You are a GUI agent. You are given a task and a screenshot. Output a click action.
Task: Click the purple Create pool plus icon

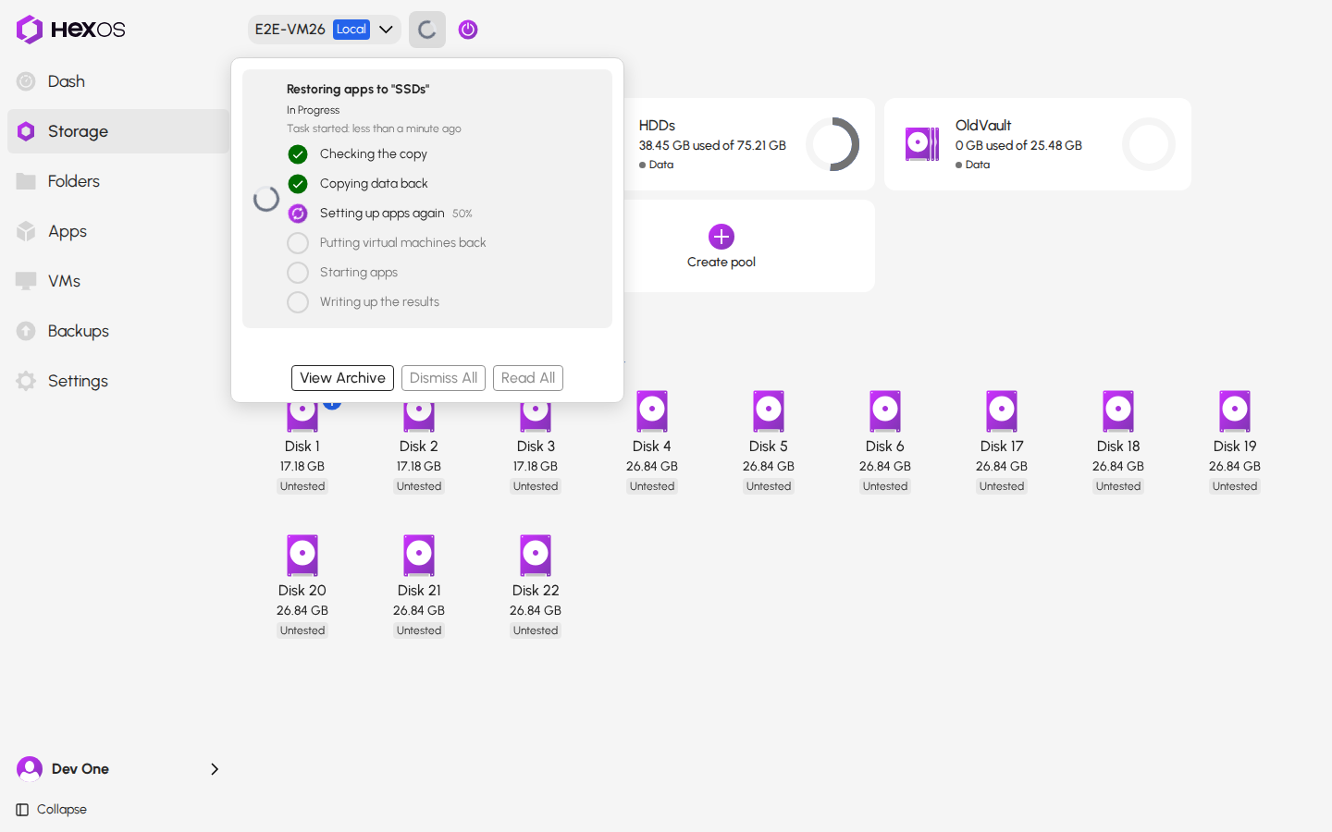click(721, 237)
